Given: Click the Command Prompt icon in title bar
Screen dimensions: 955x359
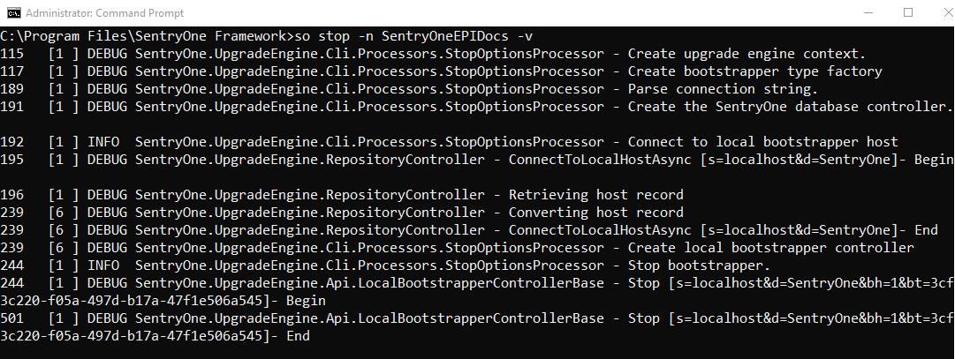Looking at the screenshot, I should click(12, 12).
